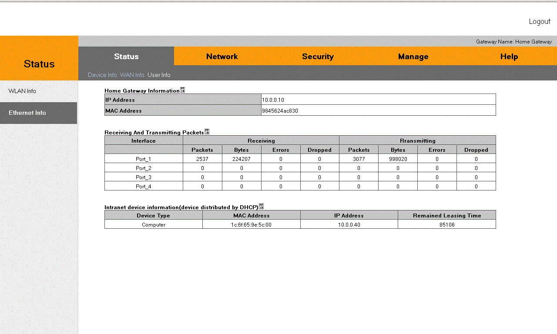Click the Port_1 interface row label
Viewport: 557px width, 334px height.
[x=144, y=159]
